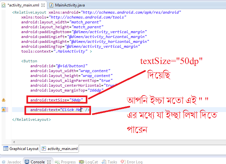Close the Console view
Image resolution: width=226 pixels, height=164 pixels.
coord(49,162)
